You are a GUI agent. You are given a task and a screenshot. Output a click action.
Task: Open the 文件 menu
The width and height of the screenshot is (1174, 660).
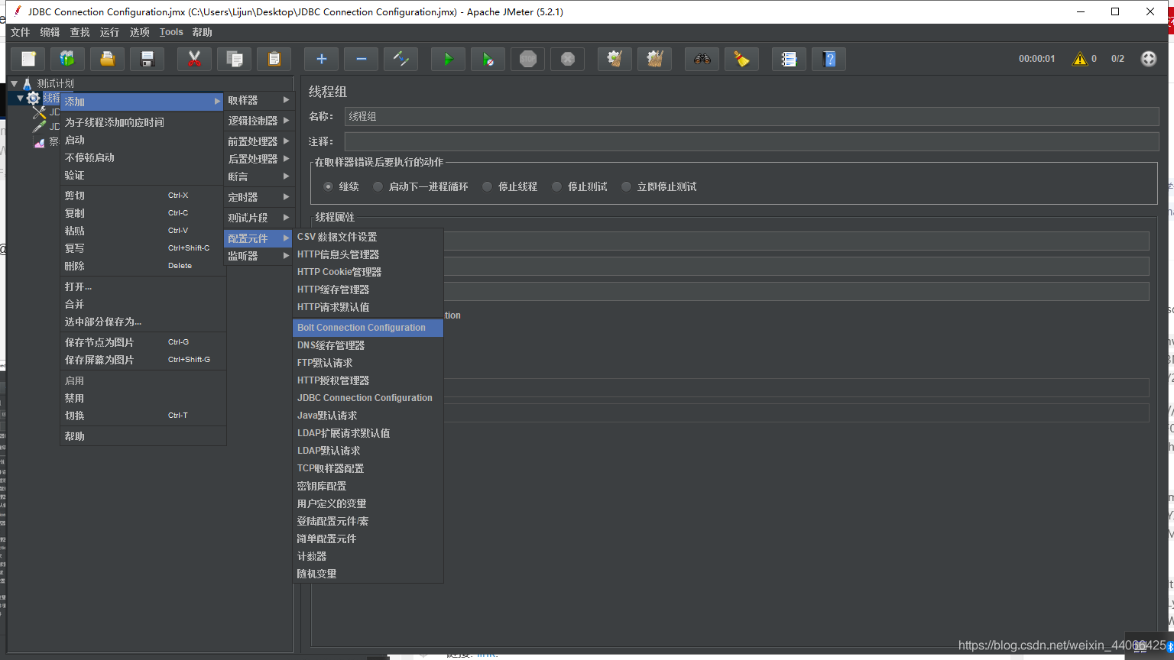click(x=21, y=32)
